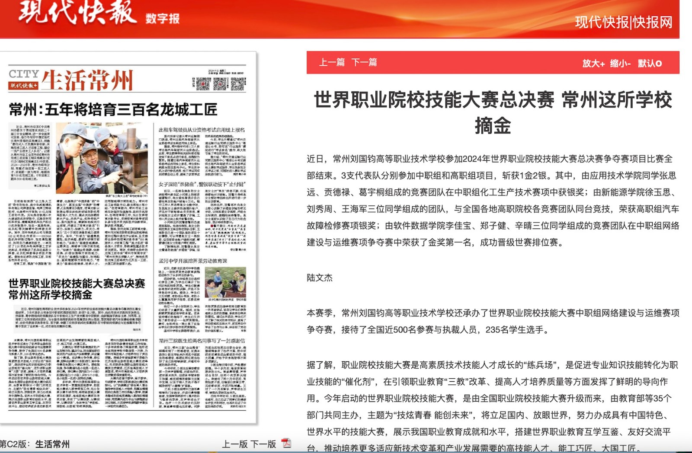
Task: Click the paragraph starting 据了解,职业院校技能大赛
Action: (x=493, y=406)
